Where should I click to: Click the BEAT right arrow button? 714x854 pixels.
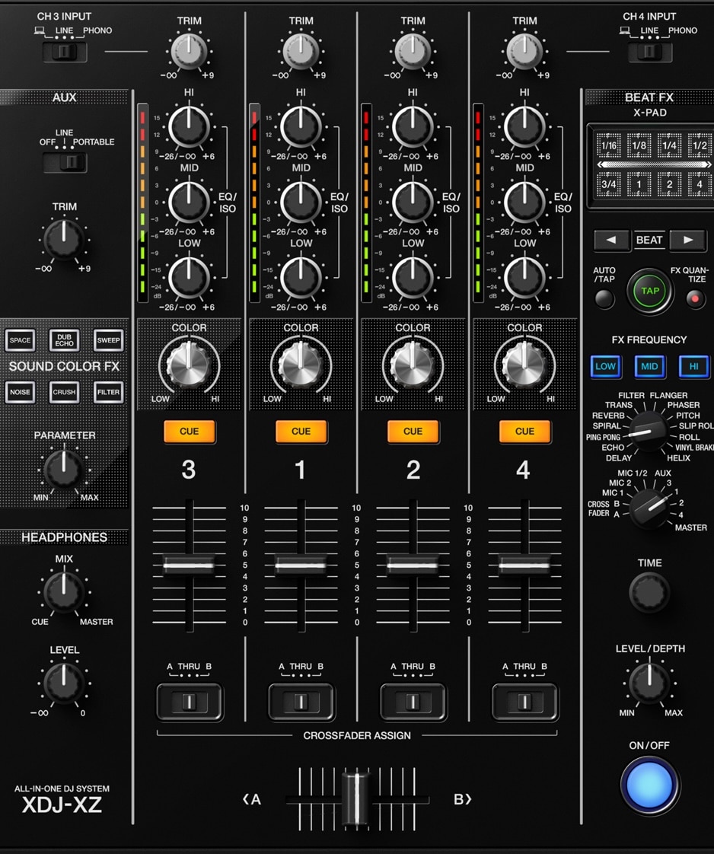(x=687, y=240)
